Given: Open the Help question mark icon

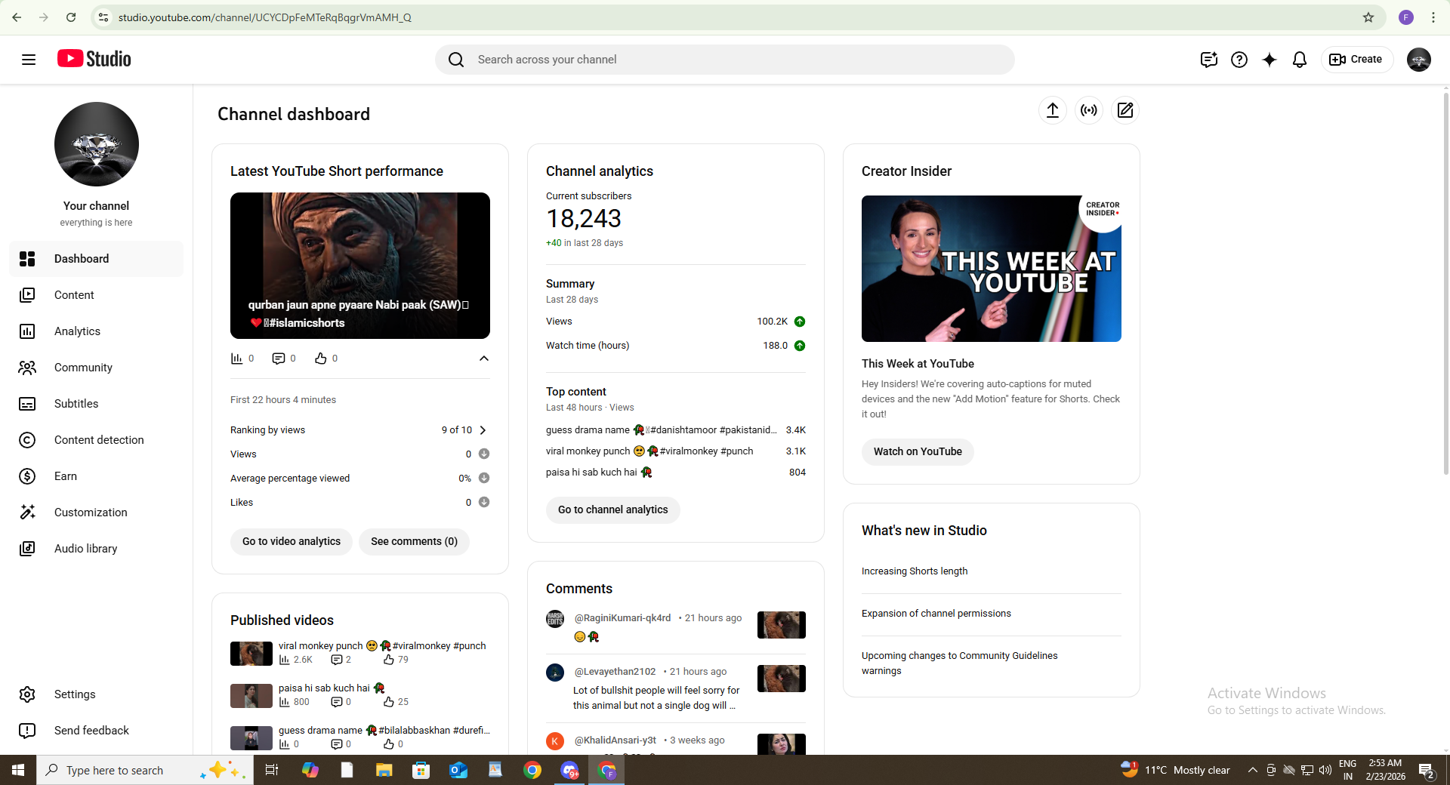Looking at the screenshot, I should point(1239,60).
